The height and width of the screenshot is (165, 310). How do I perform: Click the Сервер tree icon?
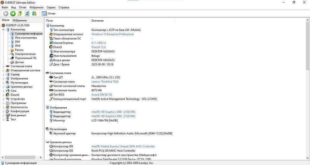[8, 74]
